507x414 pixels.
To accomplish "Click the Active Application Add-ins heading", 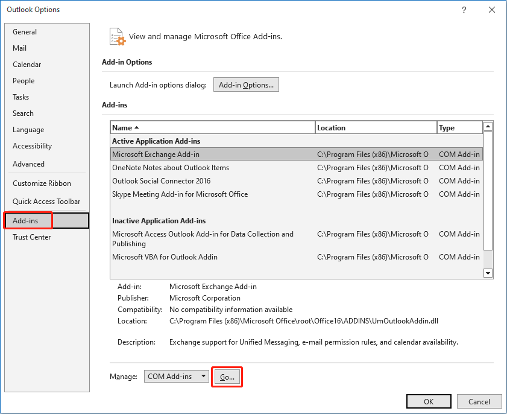I will click(x=156, y=141).
